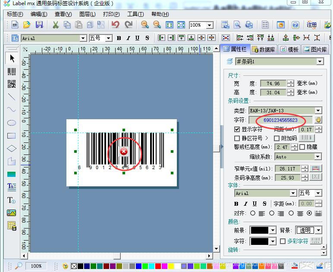This screenshot has height=272, width=333.
Task: Open a label file with folder icon
Action: pyautogui.click(x=27, y=25)
